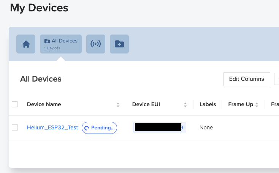Click the partially visible button beside Edit Columns
Screen dimensions: 279x173
pyautogui.click(x=277, y=79)
